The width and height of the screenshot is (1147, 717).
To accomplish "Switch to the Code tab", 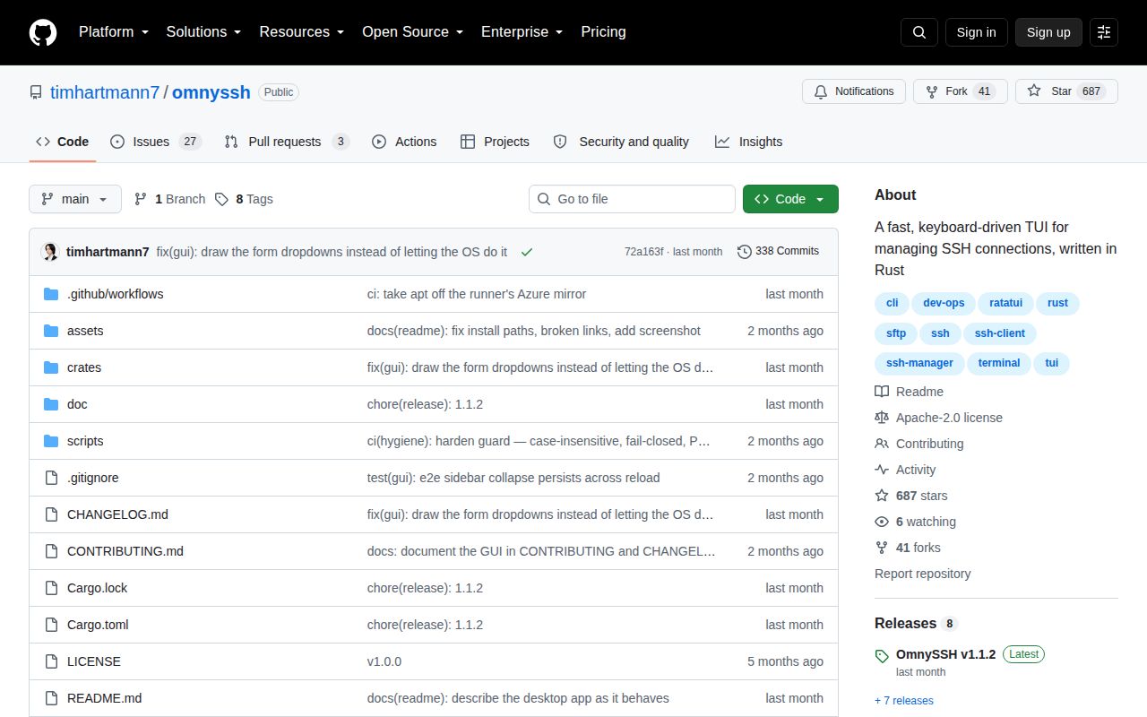I will (x=63, y=142).
